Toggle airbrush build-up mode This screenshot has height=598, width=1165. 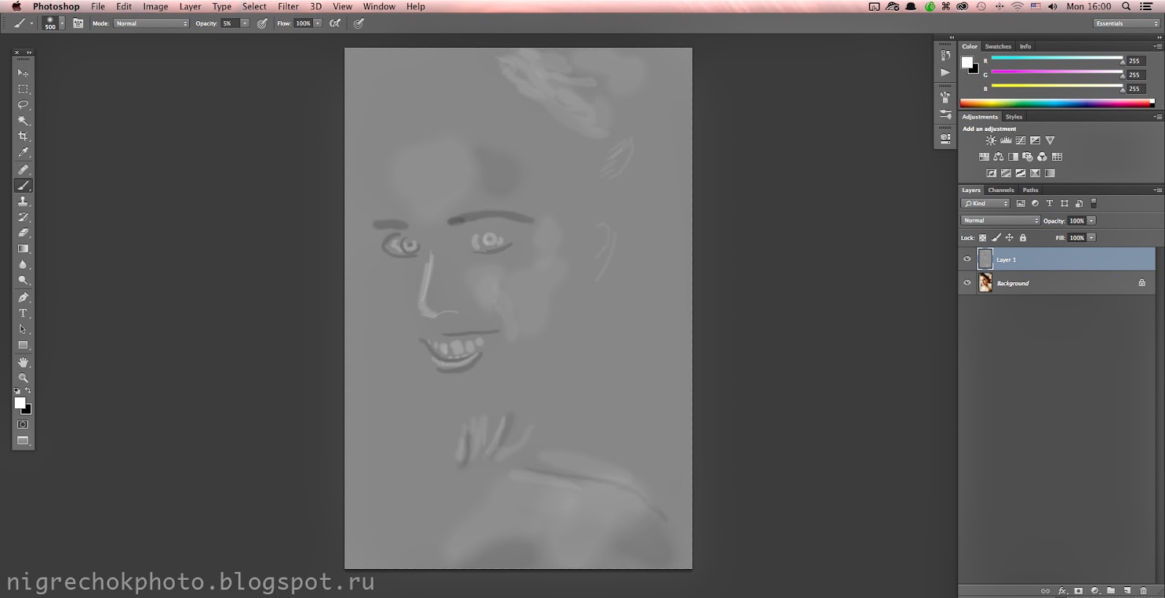coord(335,23)
